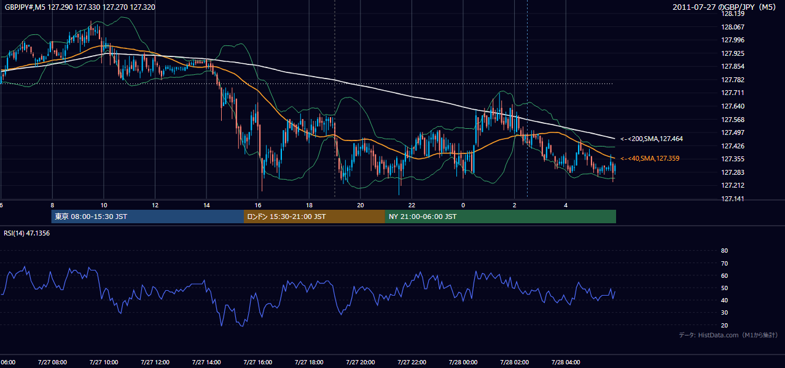The width and height of the screenshot is (785, 368).
Task: Click price axis label 127.568
Action: coord(732,120)
